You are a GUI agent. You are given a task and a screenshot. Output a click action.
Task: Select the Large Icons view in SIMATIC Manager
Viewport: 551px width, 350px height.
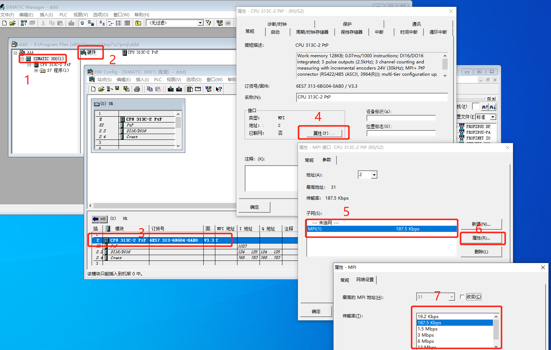(102, 23)
